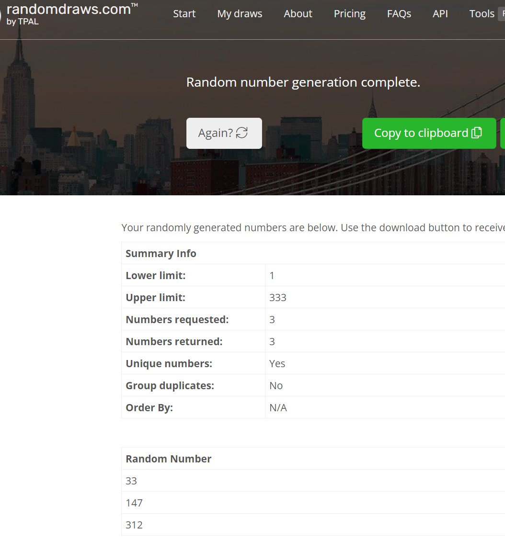Select random number 147
This screenshot has width=505, height=551.
134,503
